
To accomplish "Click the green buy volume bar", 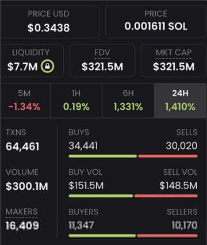I will 101,196.
